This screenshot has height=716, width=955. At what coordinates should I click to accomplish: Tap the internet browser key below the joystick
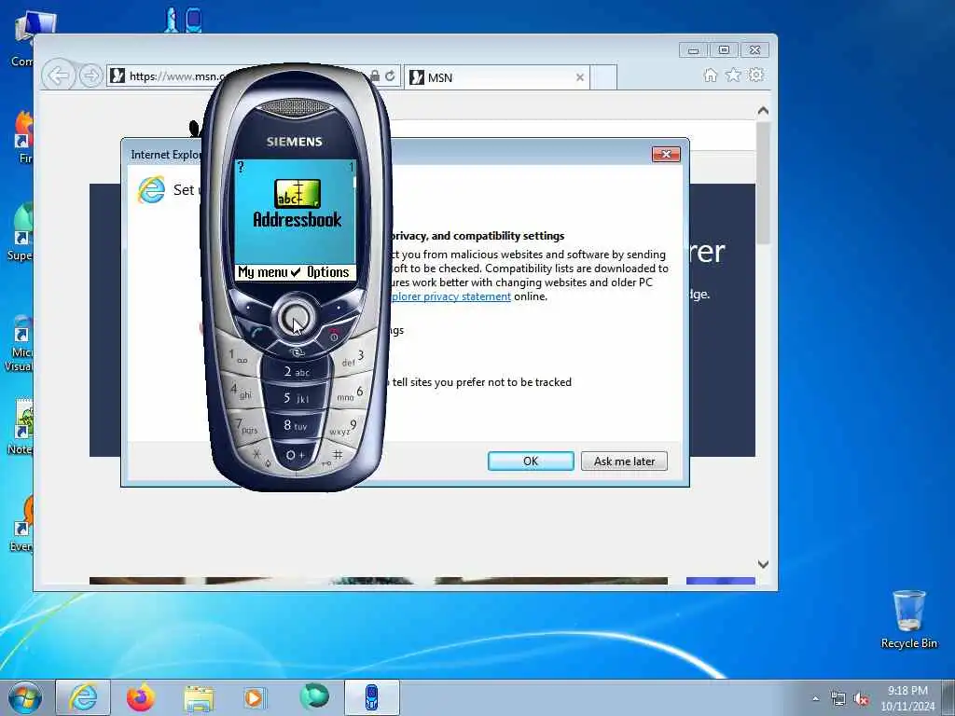click(296, 351)
